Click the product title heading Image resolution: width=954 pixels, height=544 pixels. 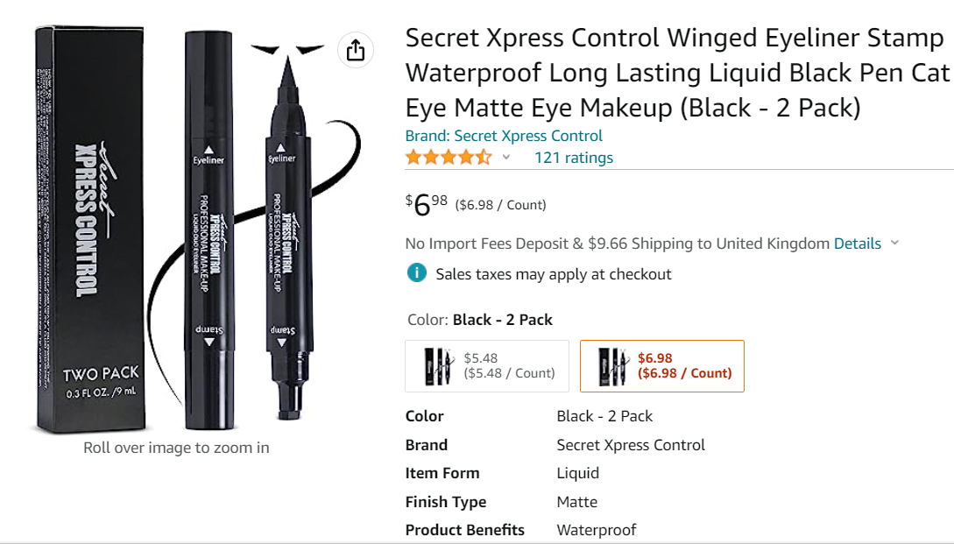pyautogui.click(x=676, y=74)
